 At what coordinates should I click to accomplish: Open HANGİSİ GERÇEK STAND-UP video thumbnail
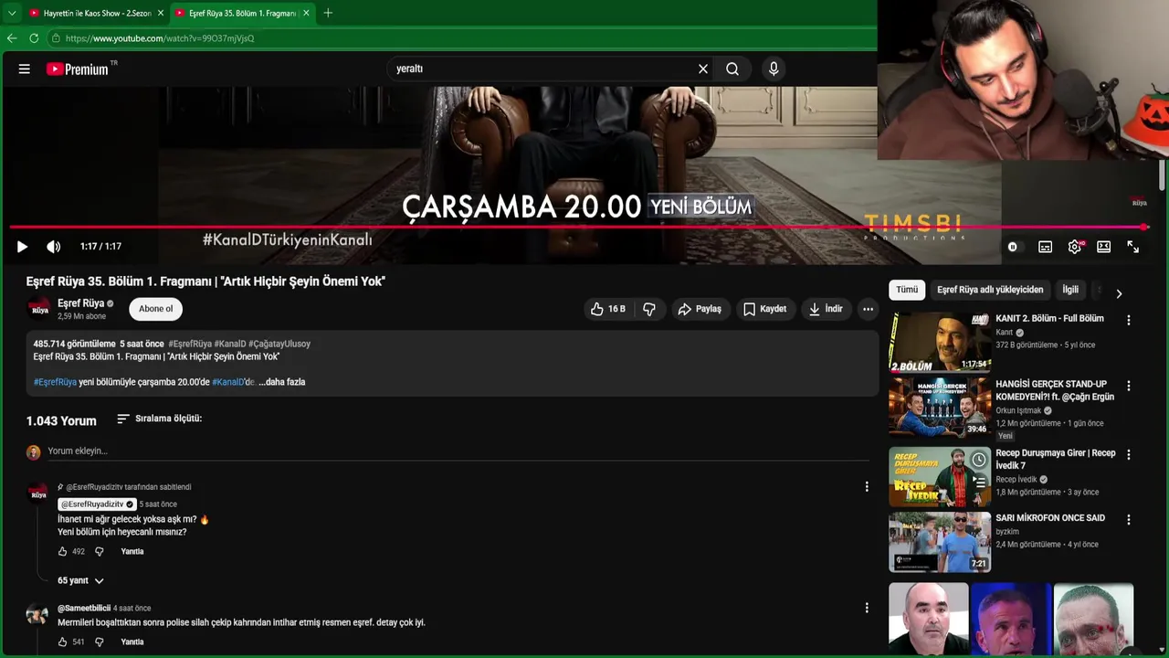pos(940,408)
